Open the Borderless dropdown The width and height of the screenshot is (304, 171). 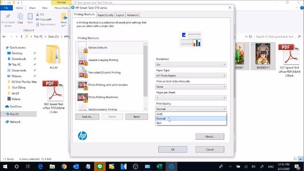point(191,65)
